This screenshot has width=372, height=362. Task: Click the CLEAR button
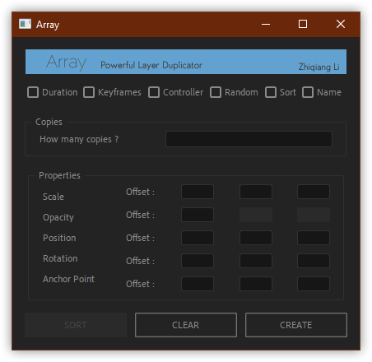[186, 325]
